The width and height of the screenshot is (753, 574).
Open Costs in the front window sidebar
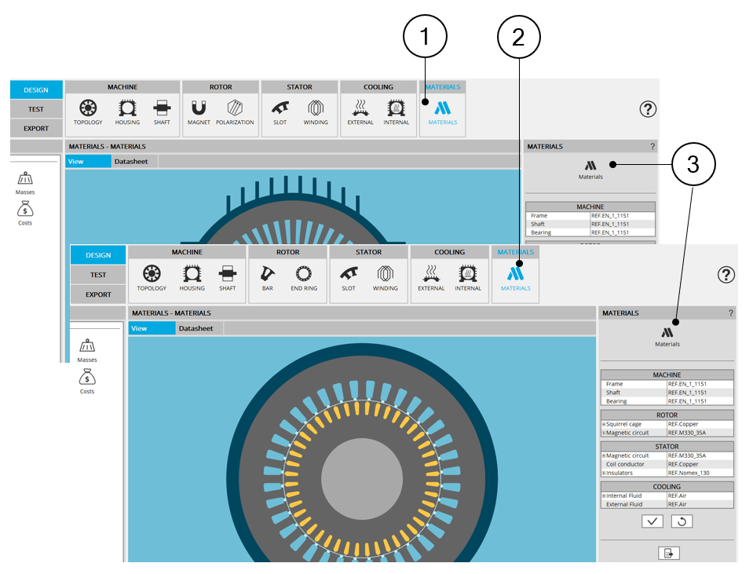point(87,382)
